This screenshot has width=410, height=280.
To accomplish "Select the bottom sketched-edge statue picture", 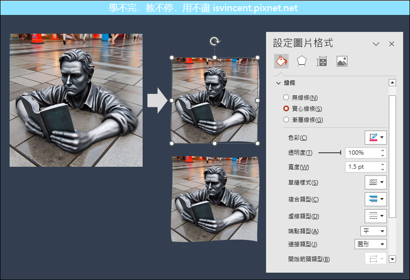I will click(x=214, y=199).
